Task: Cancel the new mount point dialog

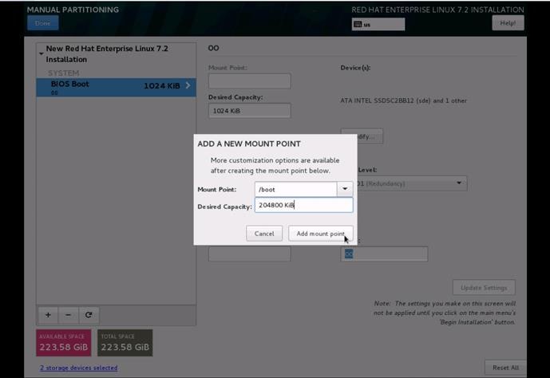Action: [x=264, y=234]
